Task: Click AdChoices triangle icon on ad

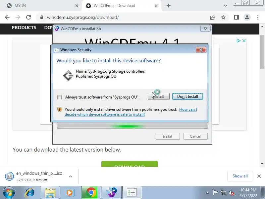Action: pos(238,40)
